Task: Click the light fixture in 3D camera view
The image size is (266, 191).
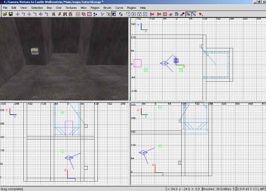Action: pos(35,52)
